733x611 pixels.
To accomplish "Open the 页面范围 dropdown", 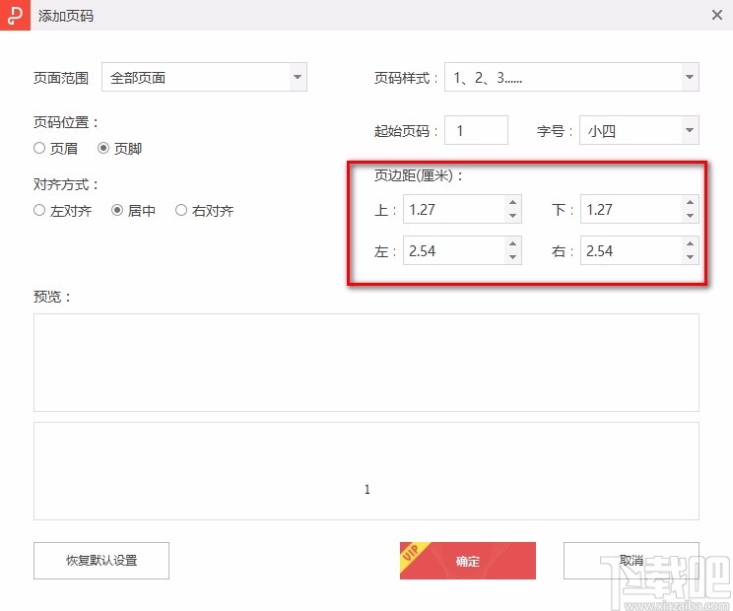I will click(x=204, y=77).
